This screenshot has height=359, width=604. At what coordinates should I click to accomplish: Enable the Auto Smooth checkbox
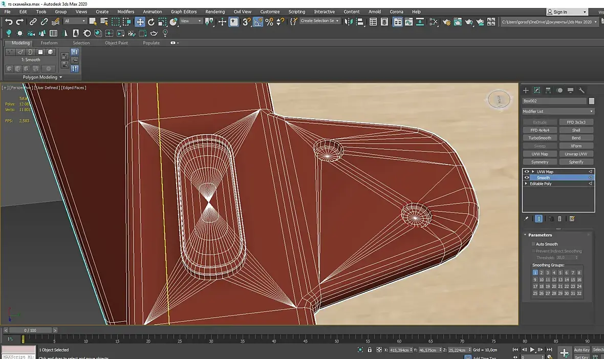click(533, 244)
